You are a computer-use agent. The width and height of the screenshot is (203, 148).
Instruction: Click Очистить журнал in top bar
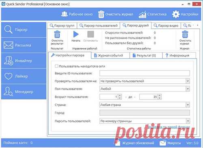[116, 14]
